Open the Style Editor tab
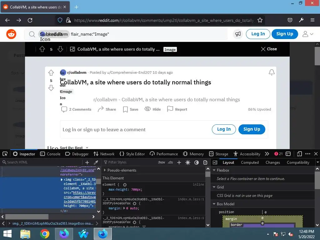Viewport: 320px width, 240px height. [x=132, y=154]
